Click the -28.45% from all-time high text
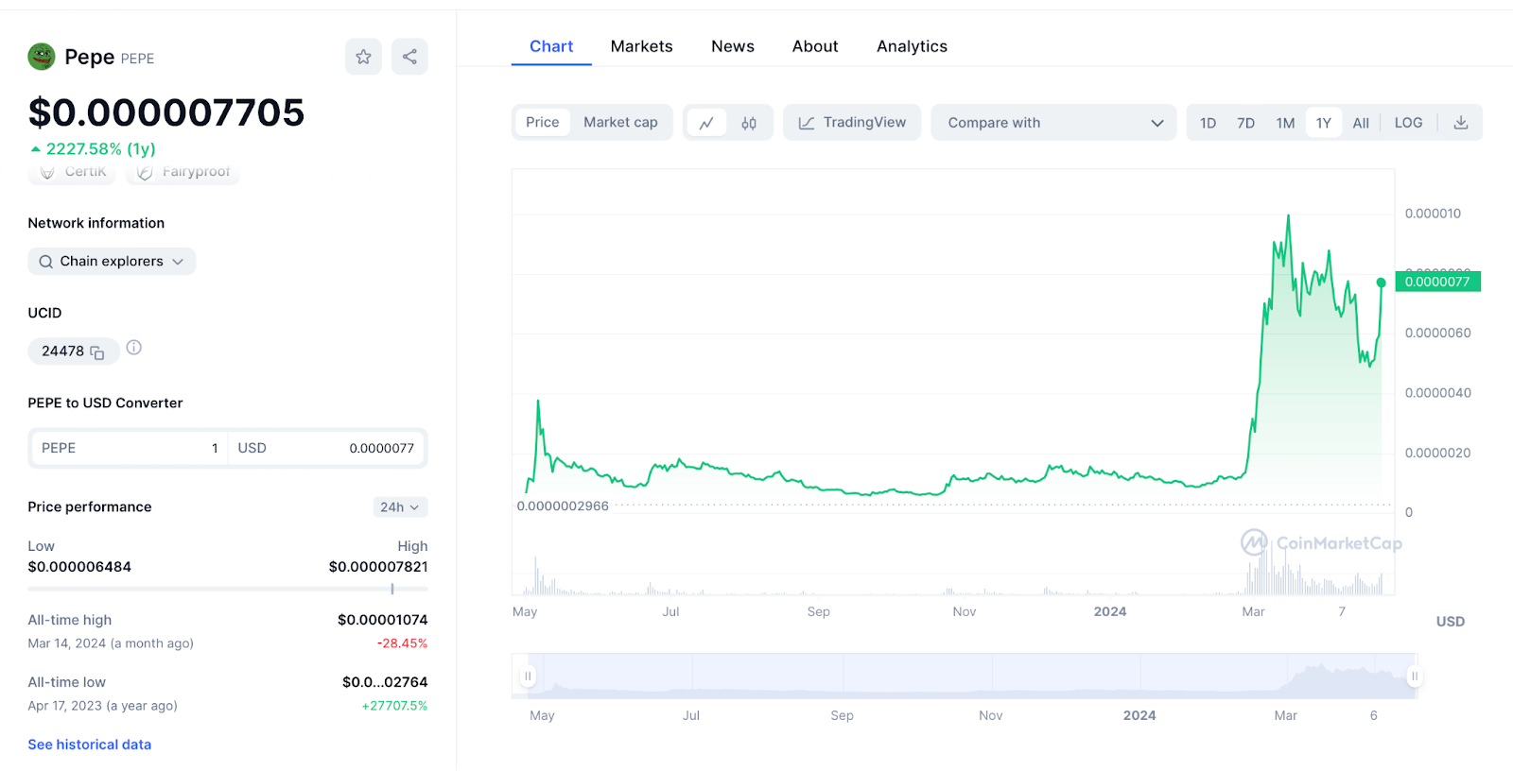Screen dimensions: 1513x771 (402, 643)
